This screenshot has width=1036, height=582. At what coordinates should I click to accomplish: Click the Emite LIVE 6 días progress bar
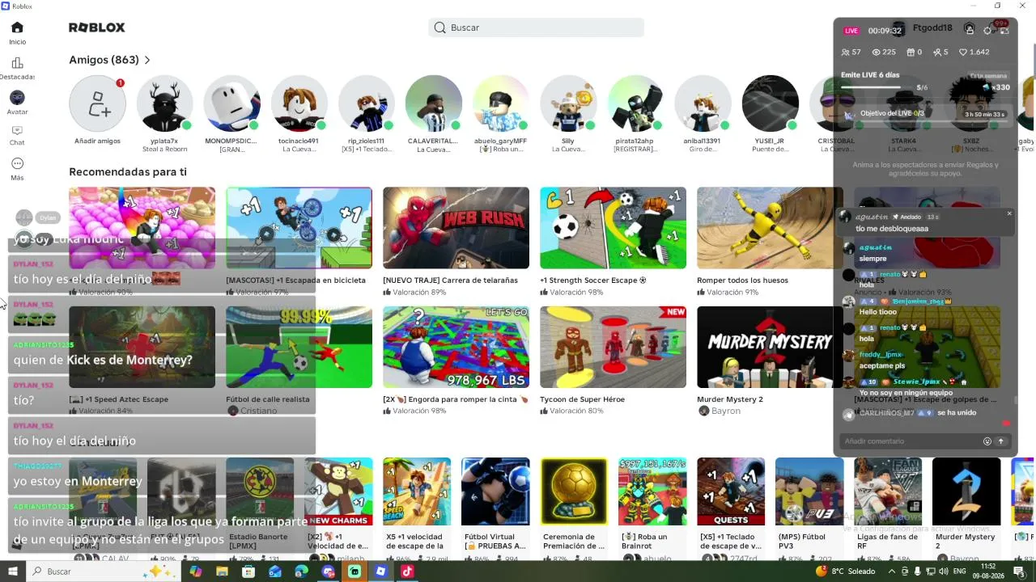[x=878, y=87]
